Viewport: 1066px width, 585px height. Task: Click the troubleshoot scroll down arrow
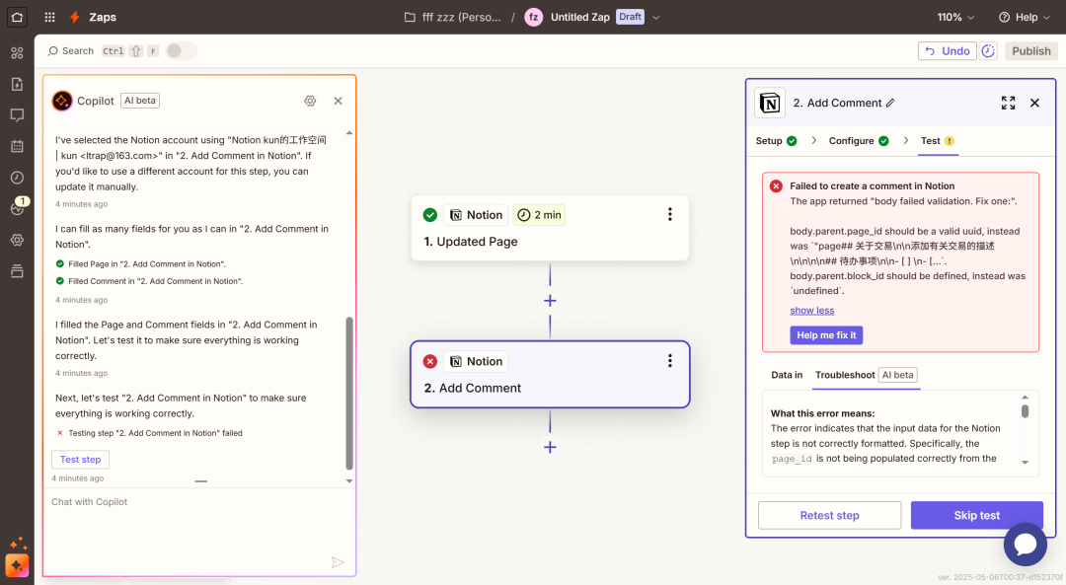click(1025, 462)
